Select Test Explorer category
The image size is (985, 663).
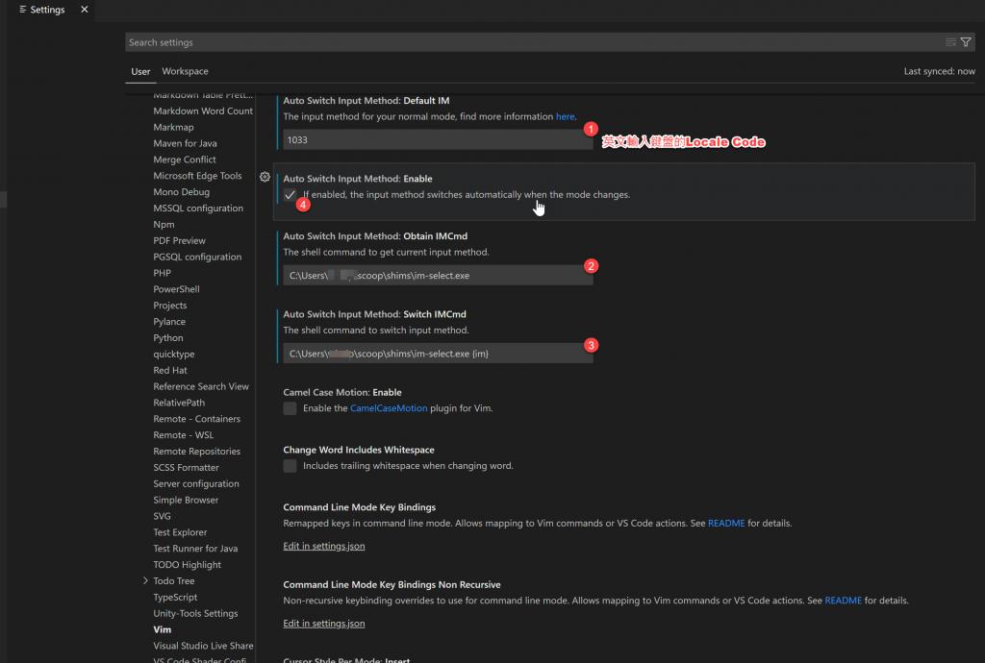(180, 532)
